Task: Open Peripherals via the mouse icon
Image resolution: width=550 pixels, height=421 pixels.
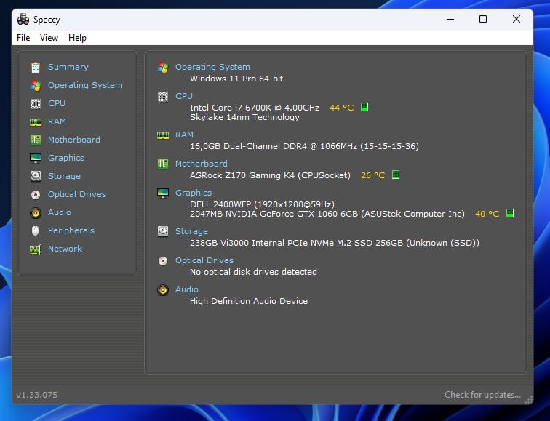Action: pyautogui.click(x=35, y=230)
